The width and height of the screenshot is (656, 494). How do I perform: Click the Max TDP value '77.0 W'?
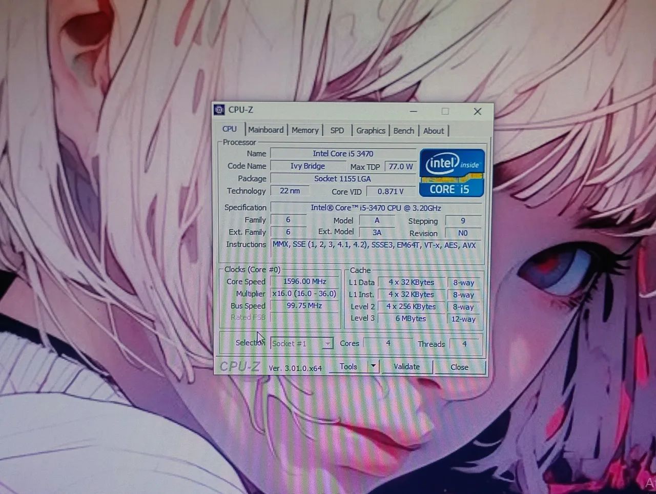click(x=401, y=167)
